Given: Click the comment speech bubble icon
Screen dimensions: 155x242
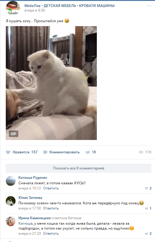Looking at the screenshot, I should point(45,152).
